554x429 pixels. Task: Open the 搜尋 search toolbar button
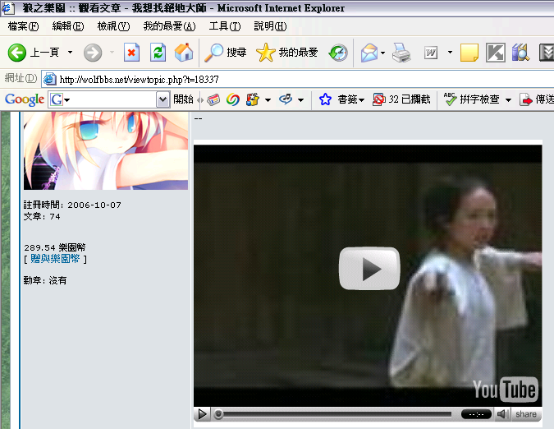pos(226,53)
